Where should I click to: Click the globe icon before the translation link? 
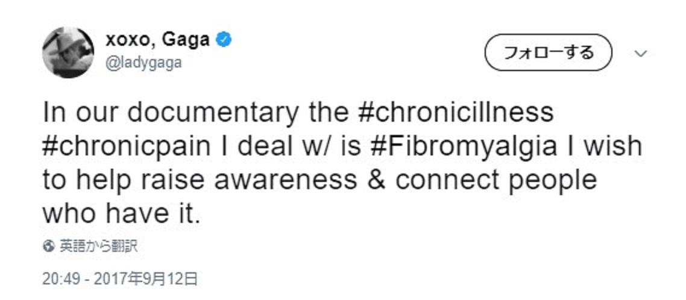point(49,246)
